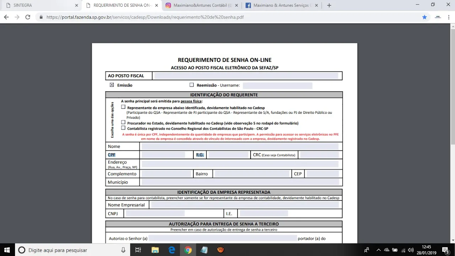Select the highlighted CPF label

pyautogui.click(x=112, y=155)
